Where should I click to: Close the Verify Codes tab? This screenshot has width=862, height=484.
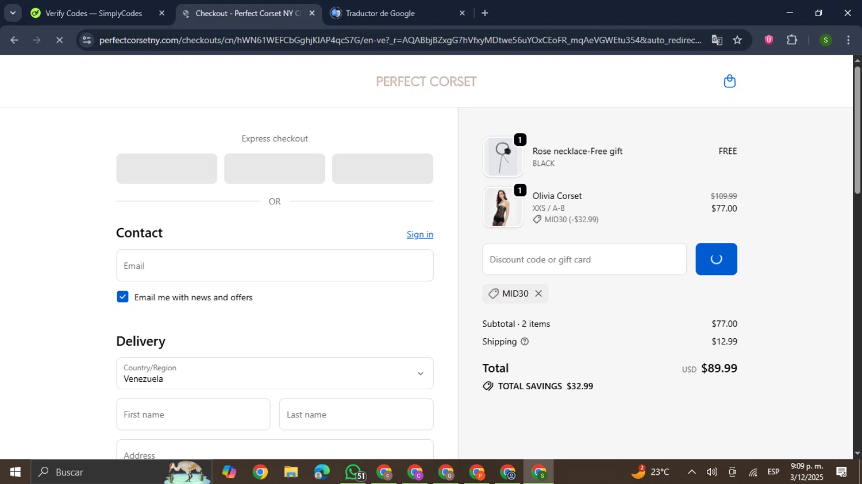(x=161, y=13)
